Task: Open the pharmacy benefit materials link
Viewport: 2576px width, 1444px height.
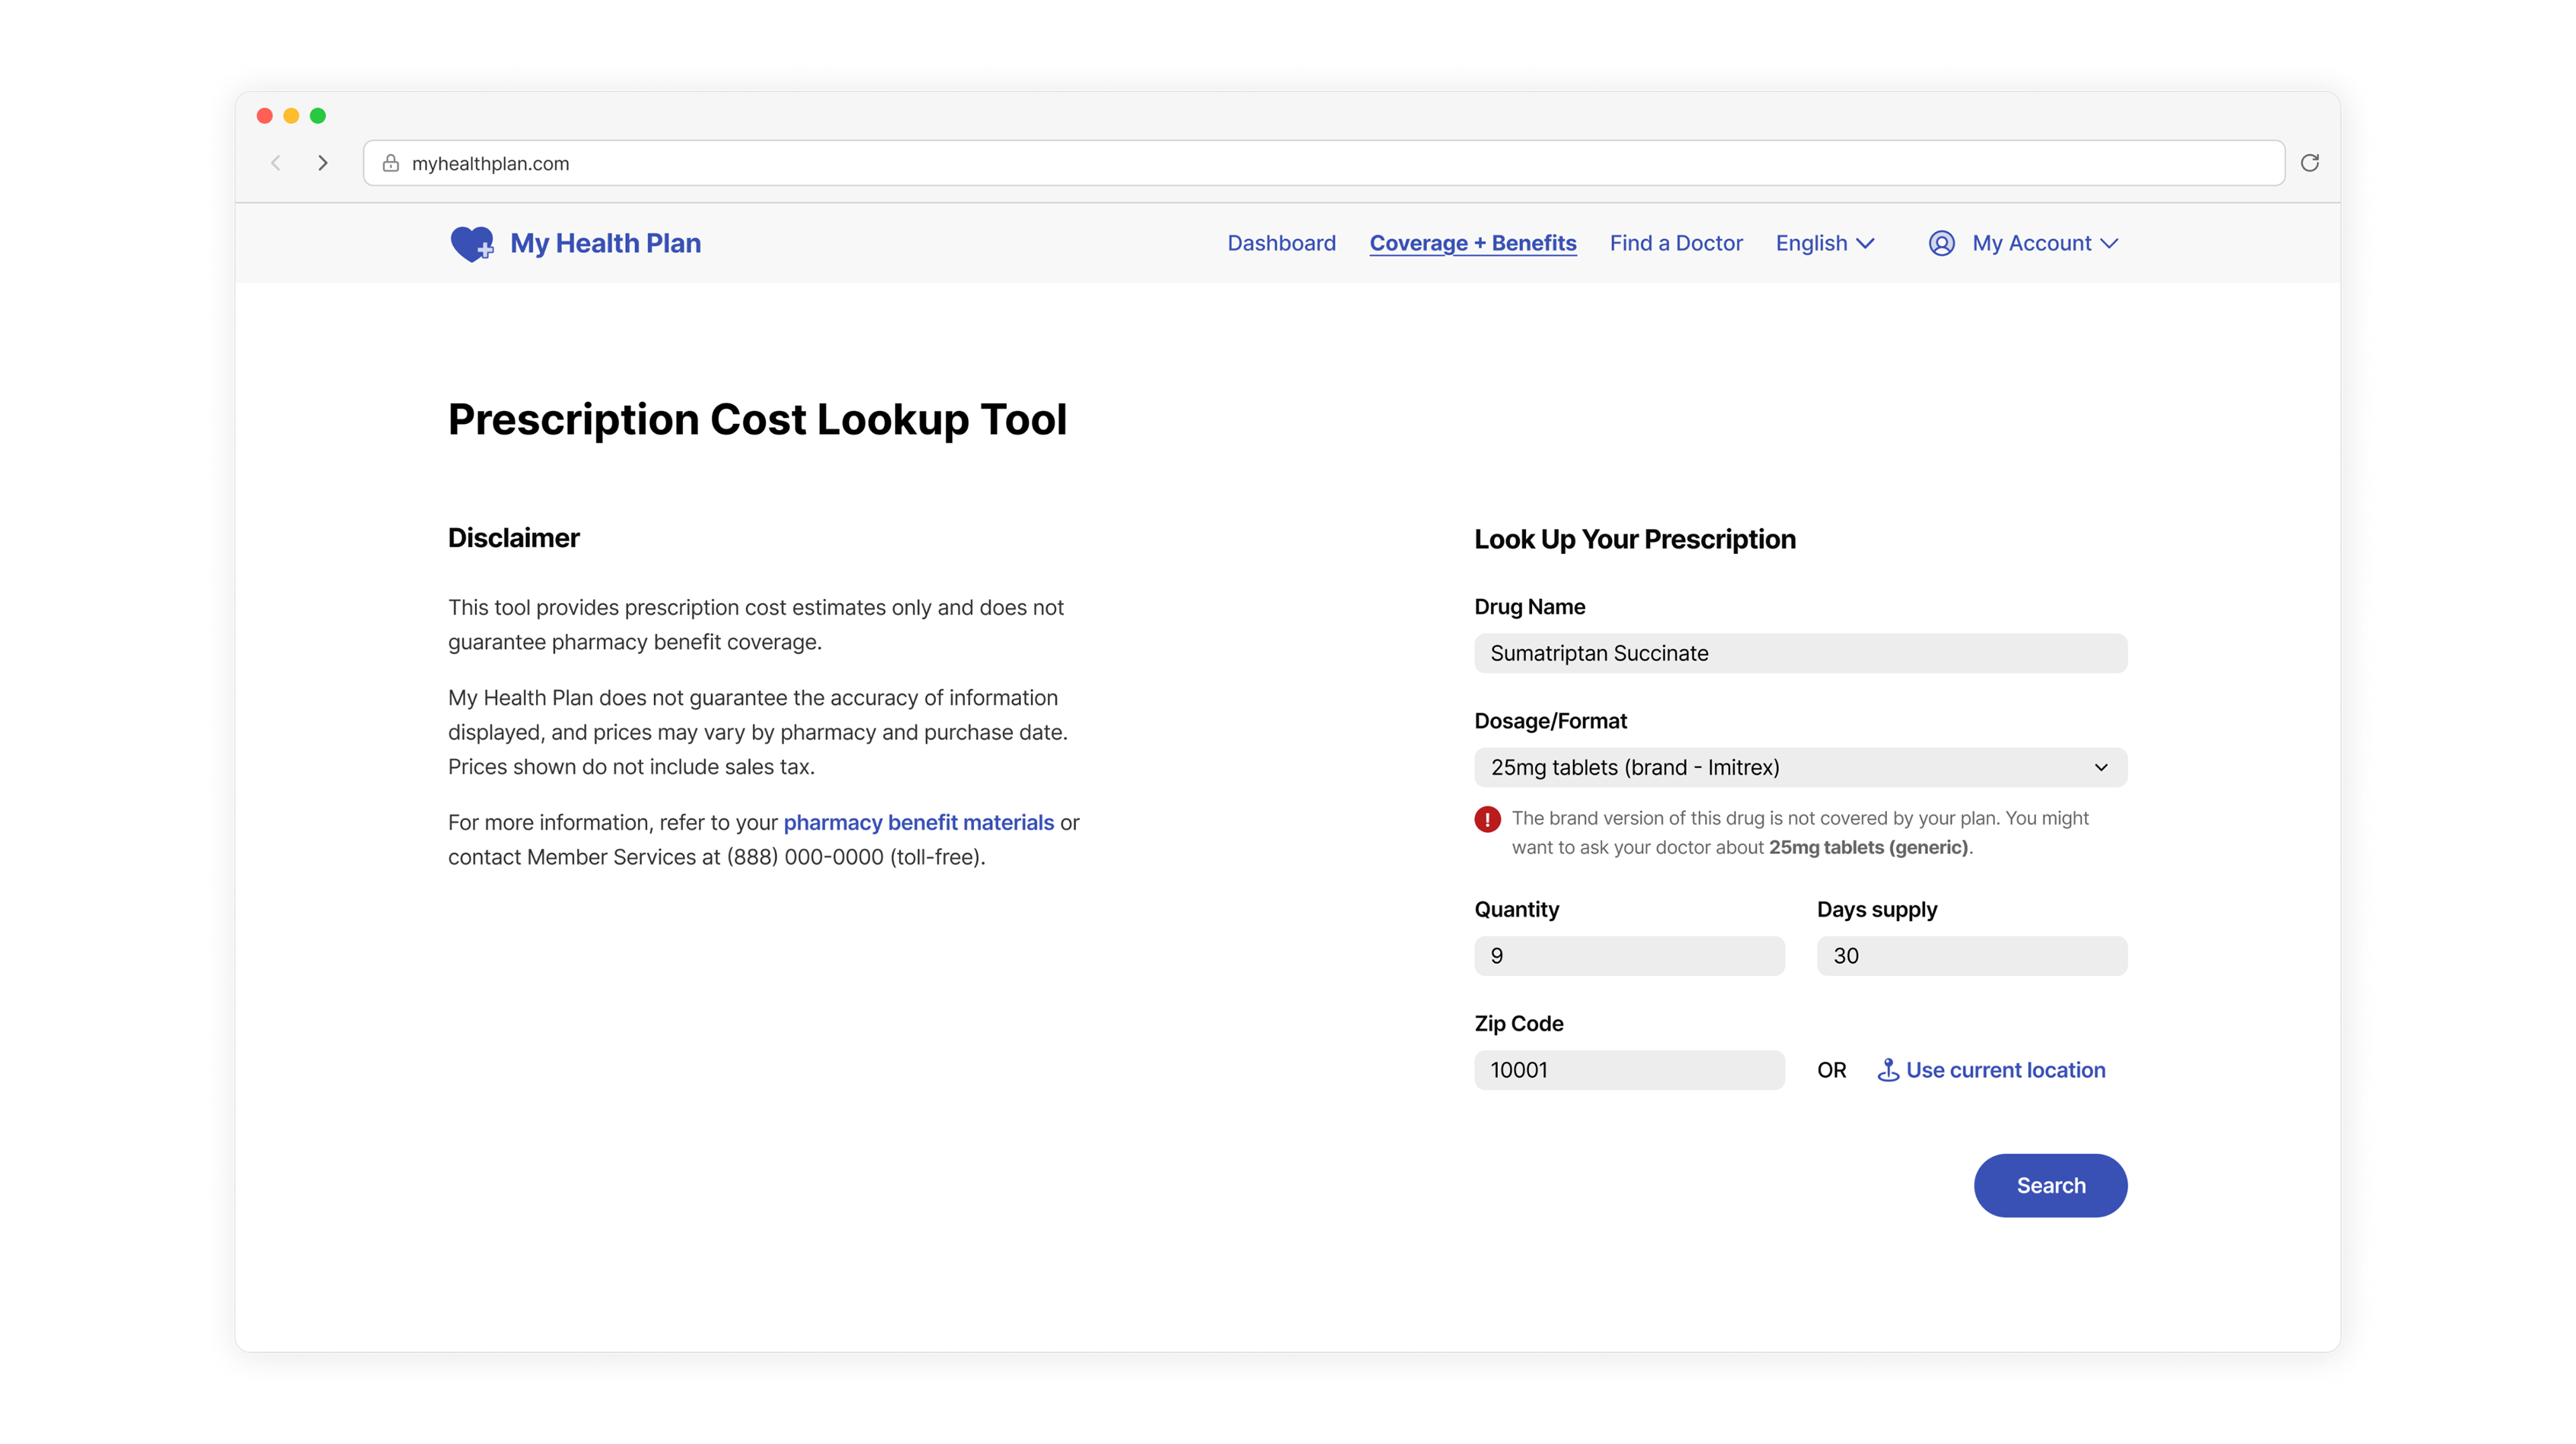Action: click(x=918, y=822)
